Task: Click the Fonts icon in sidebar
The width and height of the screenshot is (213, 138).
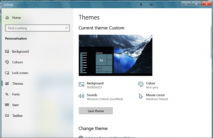Action: pos(7,94)
